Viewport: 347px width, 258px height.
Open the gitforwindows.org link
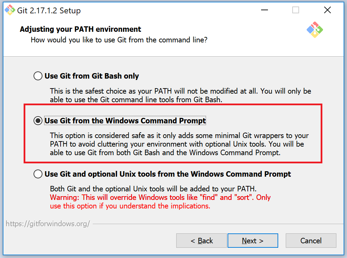(48, 224)
